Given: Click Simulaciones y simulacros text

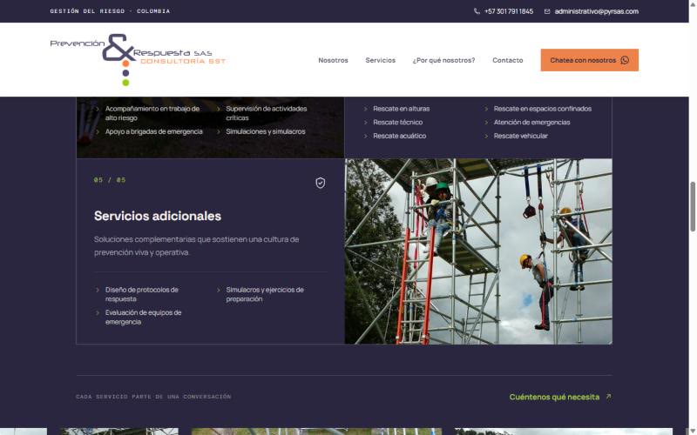Looking at the screenshot, I should coord(266,131).
